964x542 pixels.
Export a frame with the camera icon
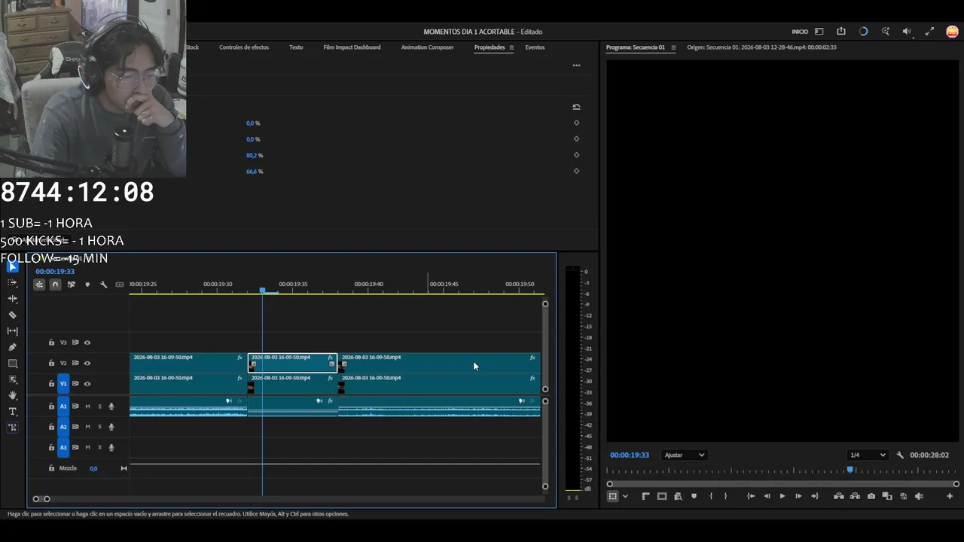[x=871, y=496]
